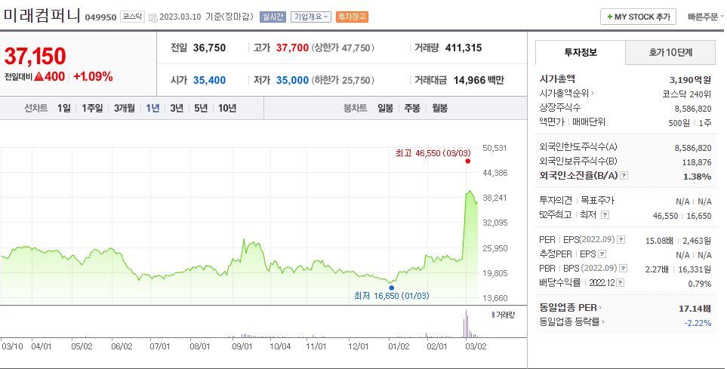
Task: Select the 1년 line chart period
Action: (x=152, y=108)
